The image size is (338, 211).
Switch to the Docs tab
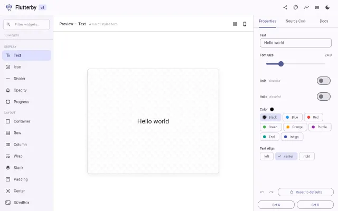point(324,21)
